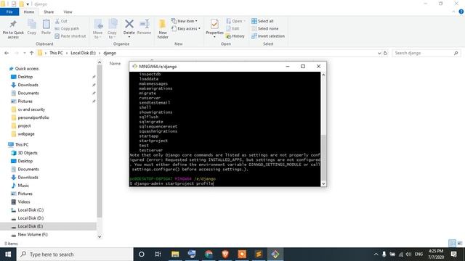The image size is (465, 261).
Task: Open Cortana circle in taskbar
Action: coord(142,254)
